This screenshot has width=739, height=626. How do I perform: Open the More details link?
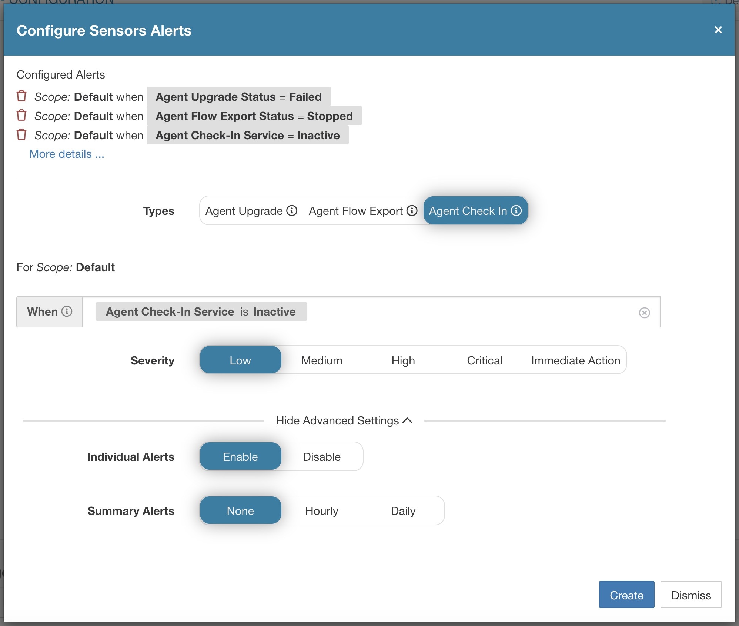pos(67,154)
